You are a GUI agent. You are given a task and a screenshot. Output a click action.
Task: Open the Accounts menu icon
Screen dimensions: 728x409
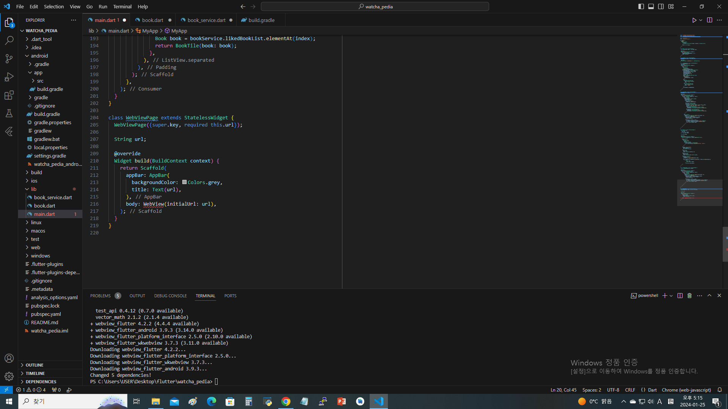click(x=9, y=358)
